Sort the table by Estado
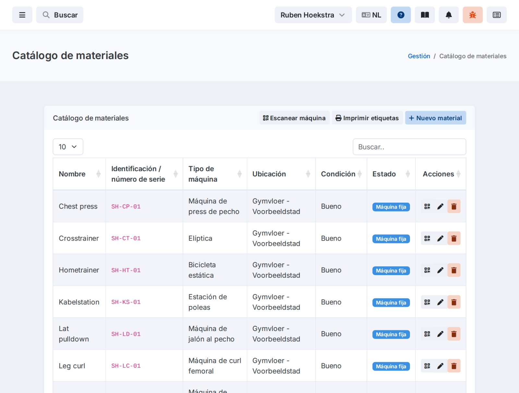 click(391, 174)
